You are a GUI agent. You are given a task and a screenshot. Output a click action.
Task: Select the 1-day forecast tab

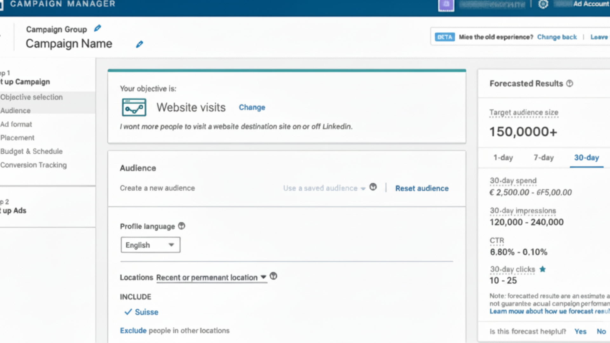click(503, 158)
